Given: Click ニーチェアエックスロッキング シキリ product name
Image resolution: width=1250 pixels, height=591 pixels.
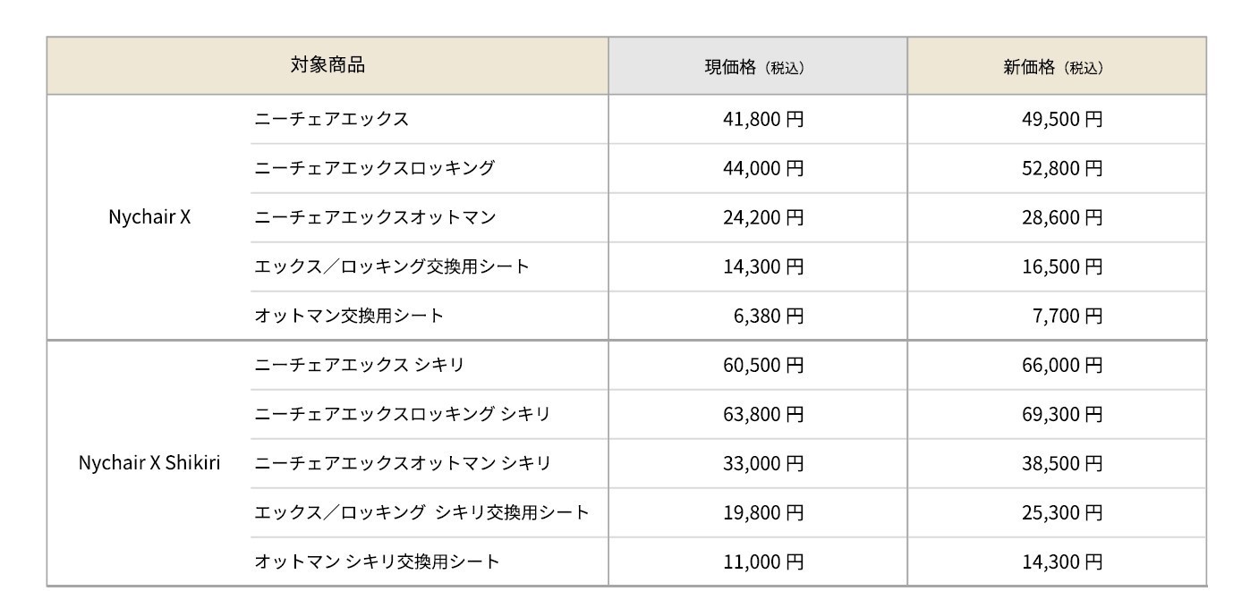Looking at the screenshot, I should pyautogui.click(x=402, y=414).
